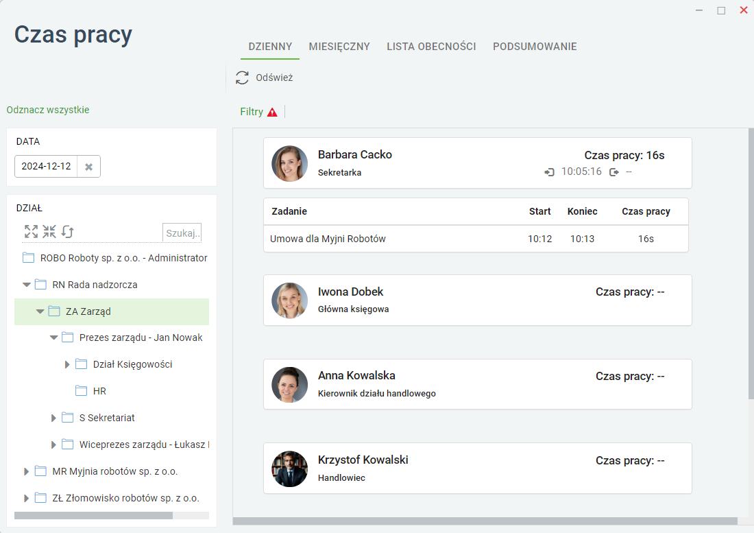Switch to the DZIENNY tab
This screenshot has width=754, height=533.
tap(270, 47)
